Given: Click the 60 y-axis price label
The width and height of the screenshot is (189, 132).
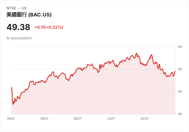Looking at the screenshot, I should 180,47.
